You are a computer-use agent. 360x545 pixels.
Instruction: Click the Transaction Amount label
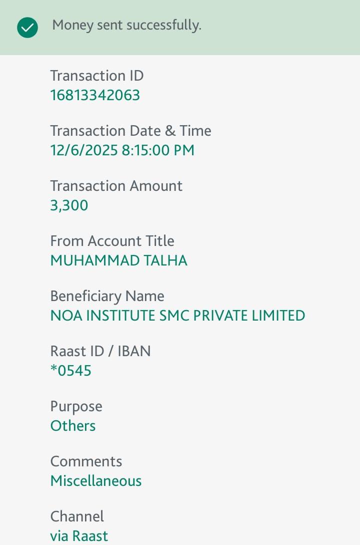tap(116, 186)
